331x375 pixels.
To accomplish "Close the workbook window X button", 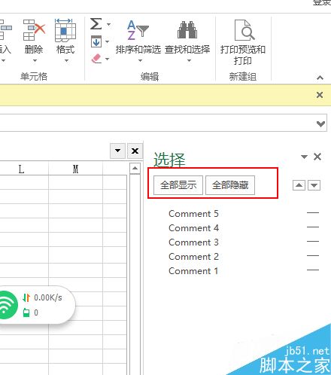I will 135,151.
